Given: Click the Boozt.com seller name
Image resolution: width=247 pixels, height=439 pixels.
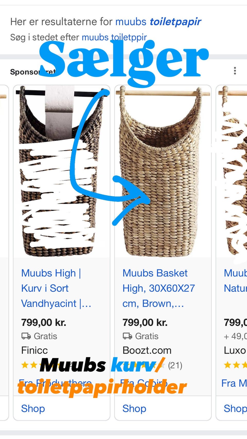Looking at the screenshot, I should [x=147, y=350].
